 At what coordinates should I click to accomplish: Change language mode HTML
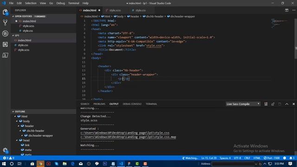coord(257,158)
